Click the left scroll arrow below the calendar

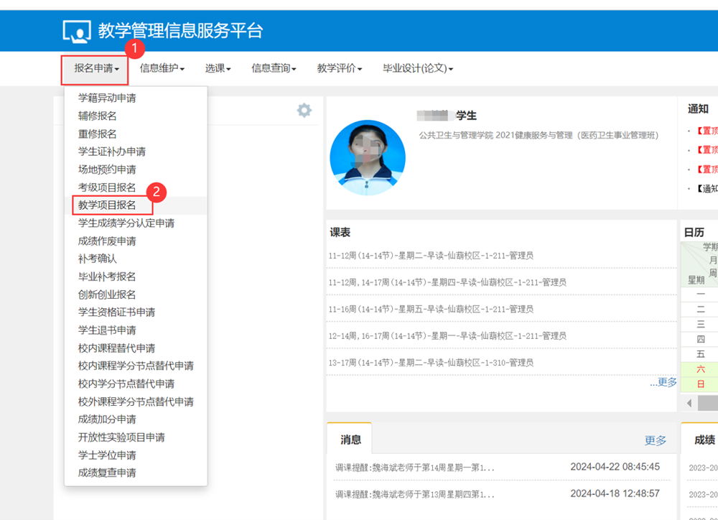[687, 403]
